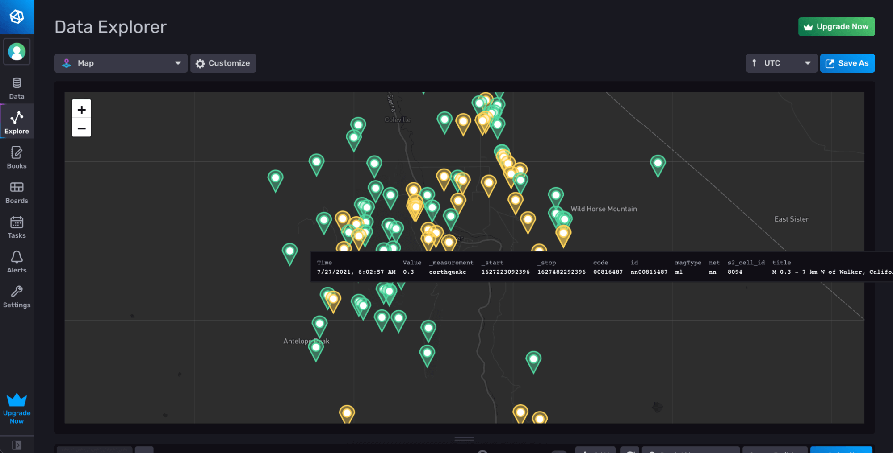Open the user avatar account menu
The width and height of the screenshot is (893, 453).
coord(17,51)
